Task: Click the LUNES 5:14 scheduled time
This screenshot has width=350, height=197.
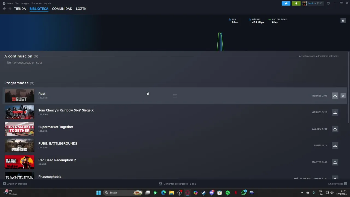Action: click(x=320, y=146)
